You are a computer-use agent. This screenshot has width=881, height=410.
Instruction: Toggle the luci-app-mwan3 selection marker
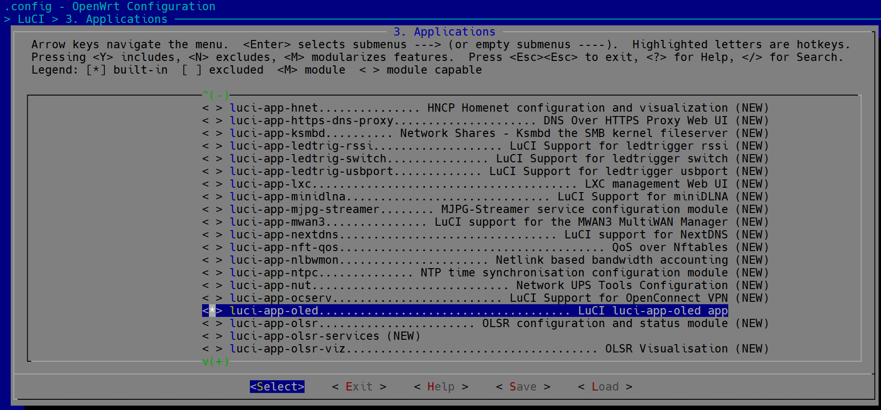212,222
